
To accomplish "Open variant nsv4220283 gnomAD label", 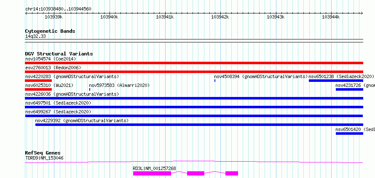I will [x=72, y=77].
